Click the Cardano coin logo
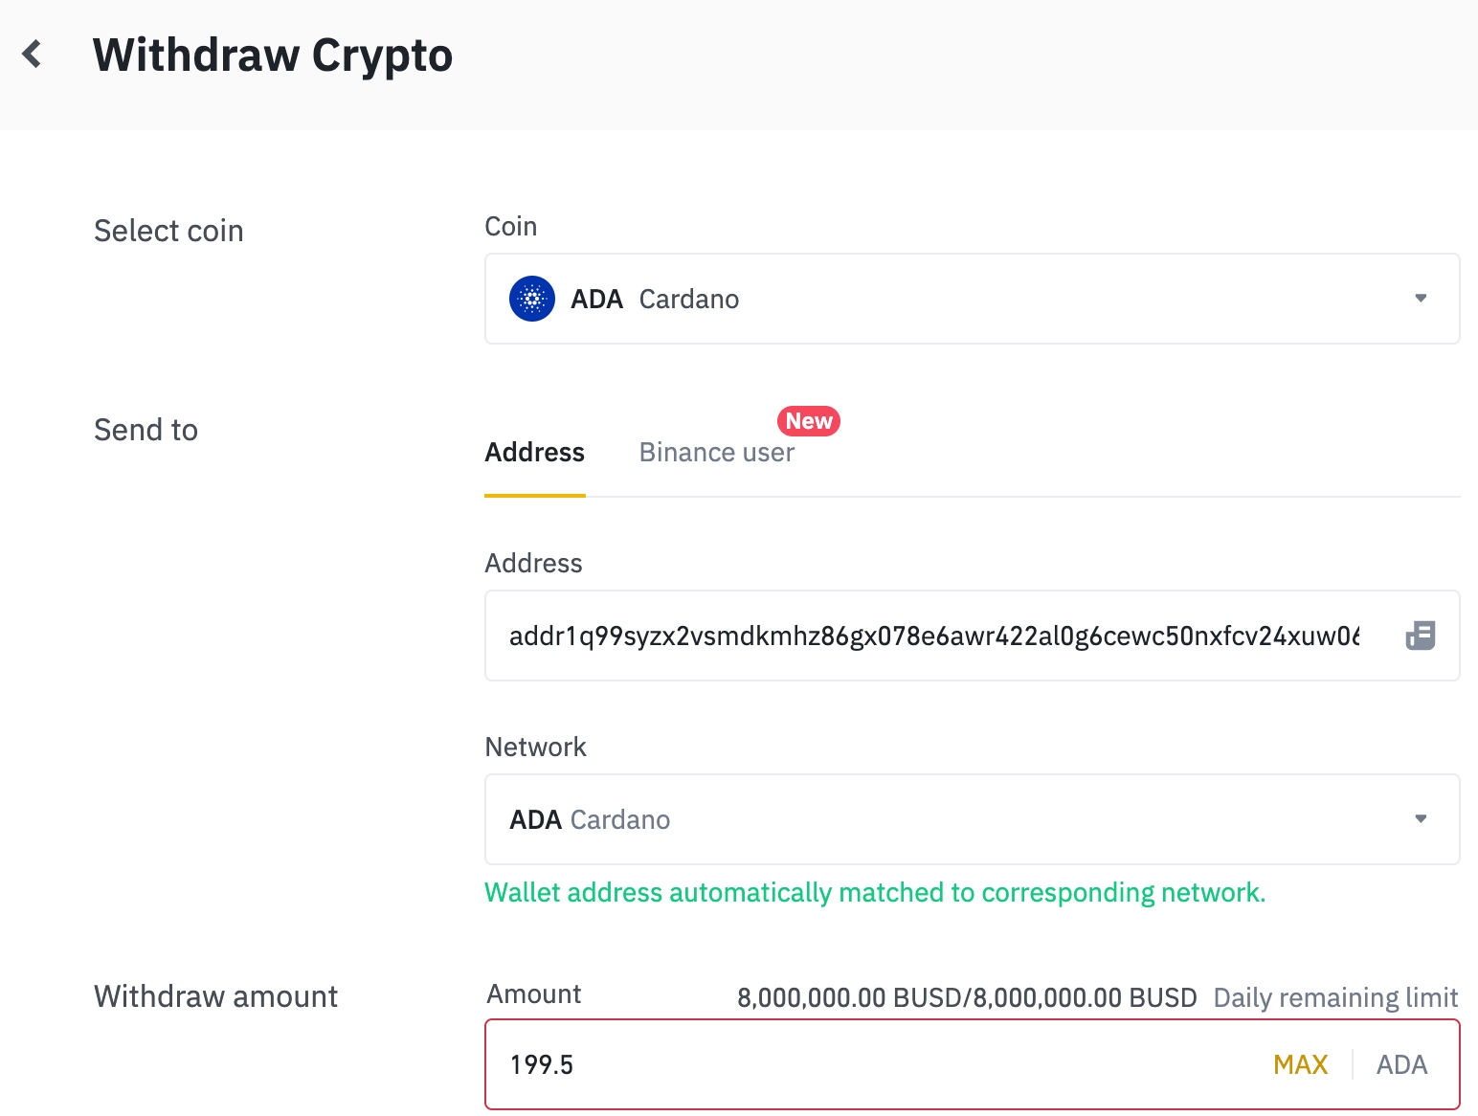This screenshot has width=1478, height=1116. click(x=532, y=299)
